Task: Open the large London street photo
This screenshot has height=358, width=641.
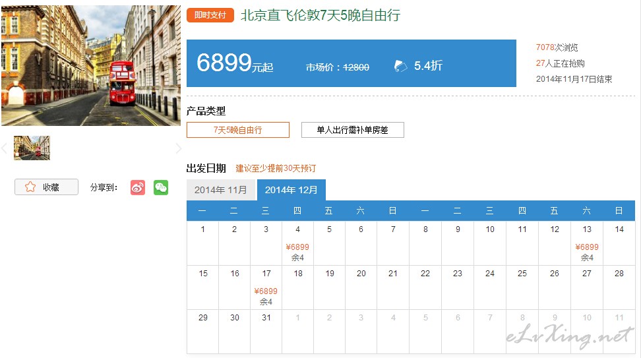Action: 91,65
